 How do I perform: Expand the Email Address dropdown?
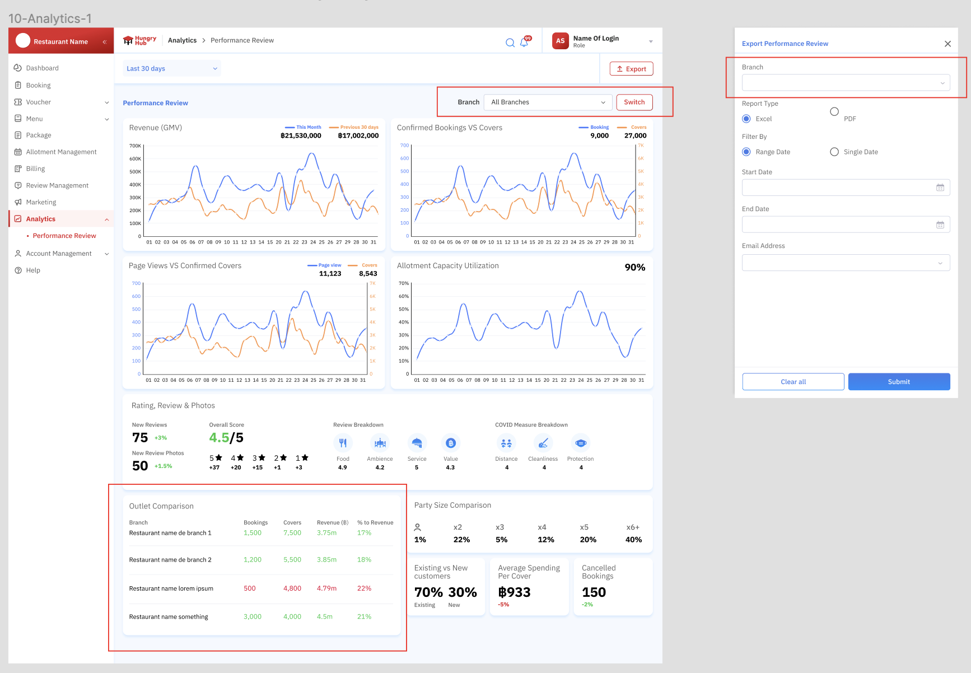846,263
